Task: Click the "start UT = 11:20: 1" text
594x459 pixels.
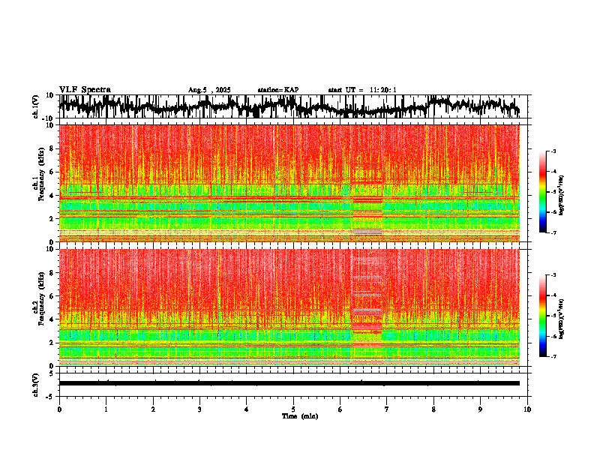Action: 362,90
